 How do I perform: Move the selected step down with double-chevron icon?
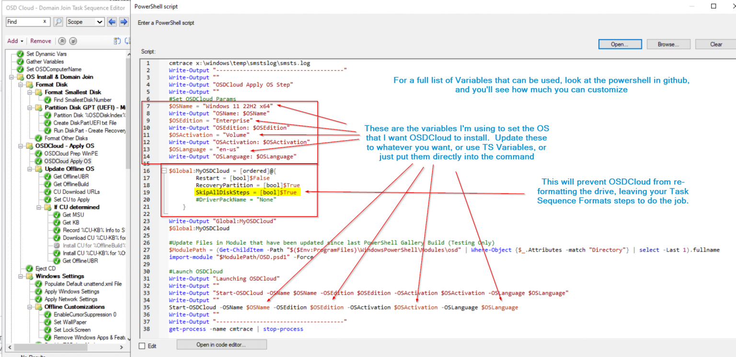tap(73, 41)
